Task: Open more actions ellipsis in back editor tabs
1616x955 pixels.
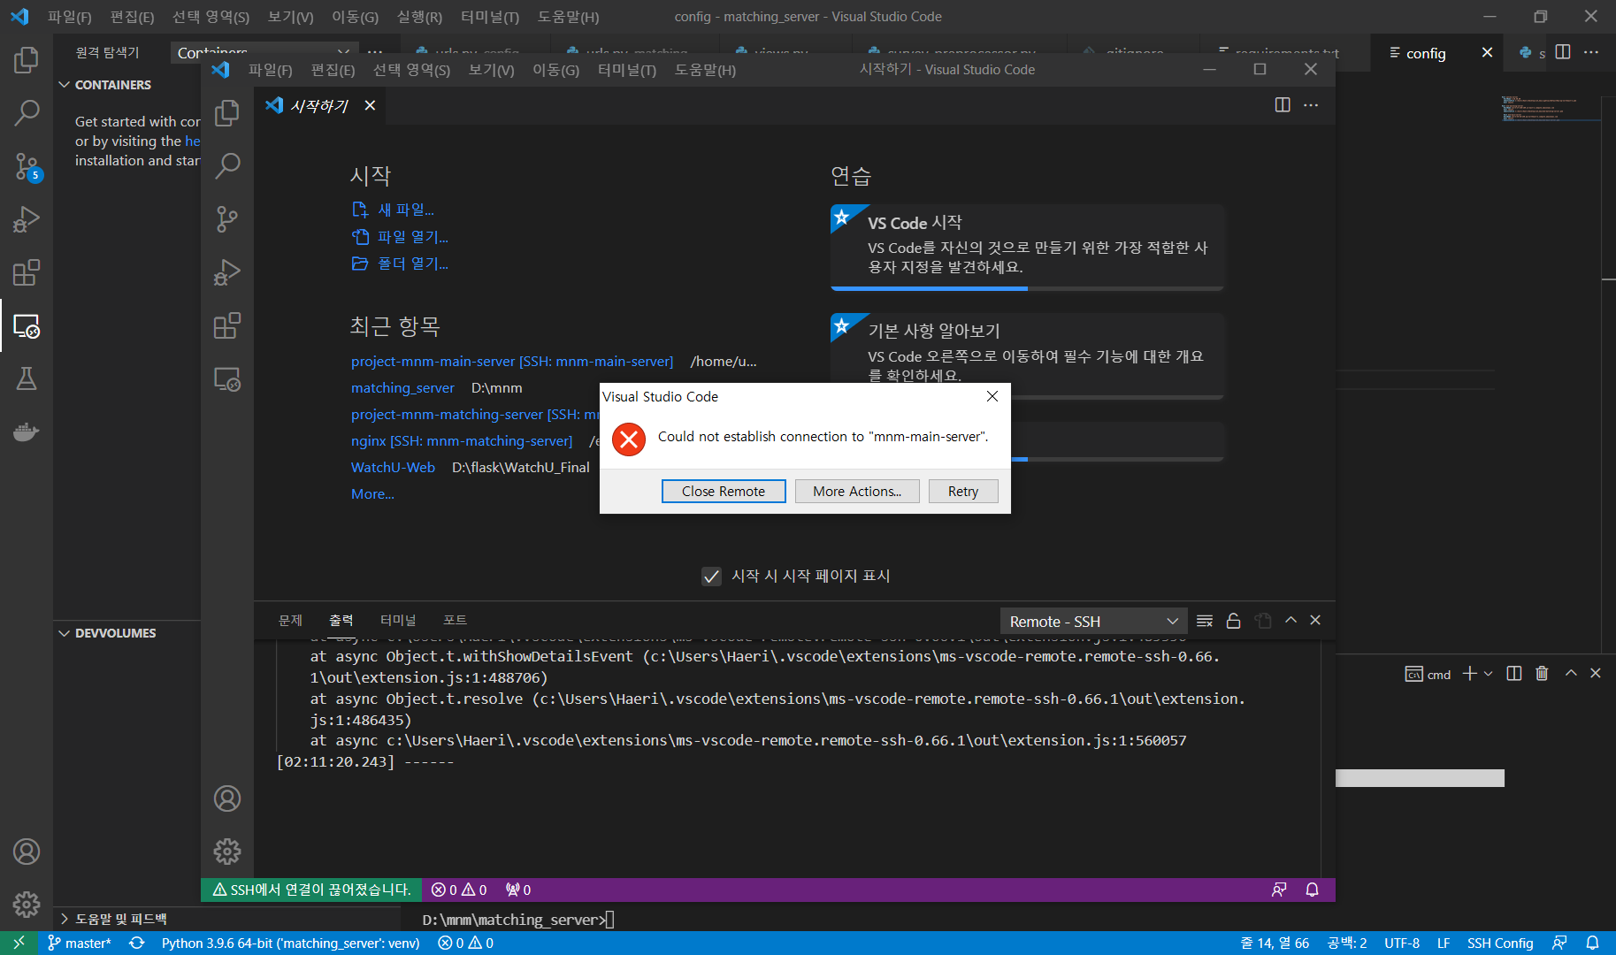Action: tap(1591, 52)
